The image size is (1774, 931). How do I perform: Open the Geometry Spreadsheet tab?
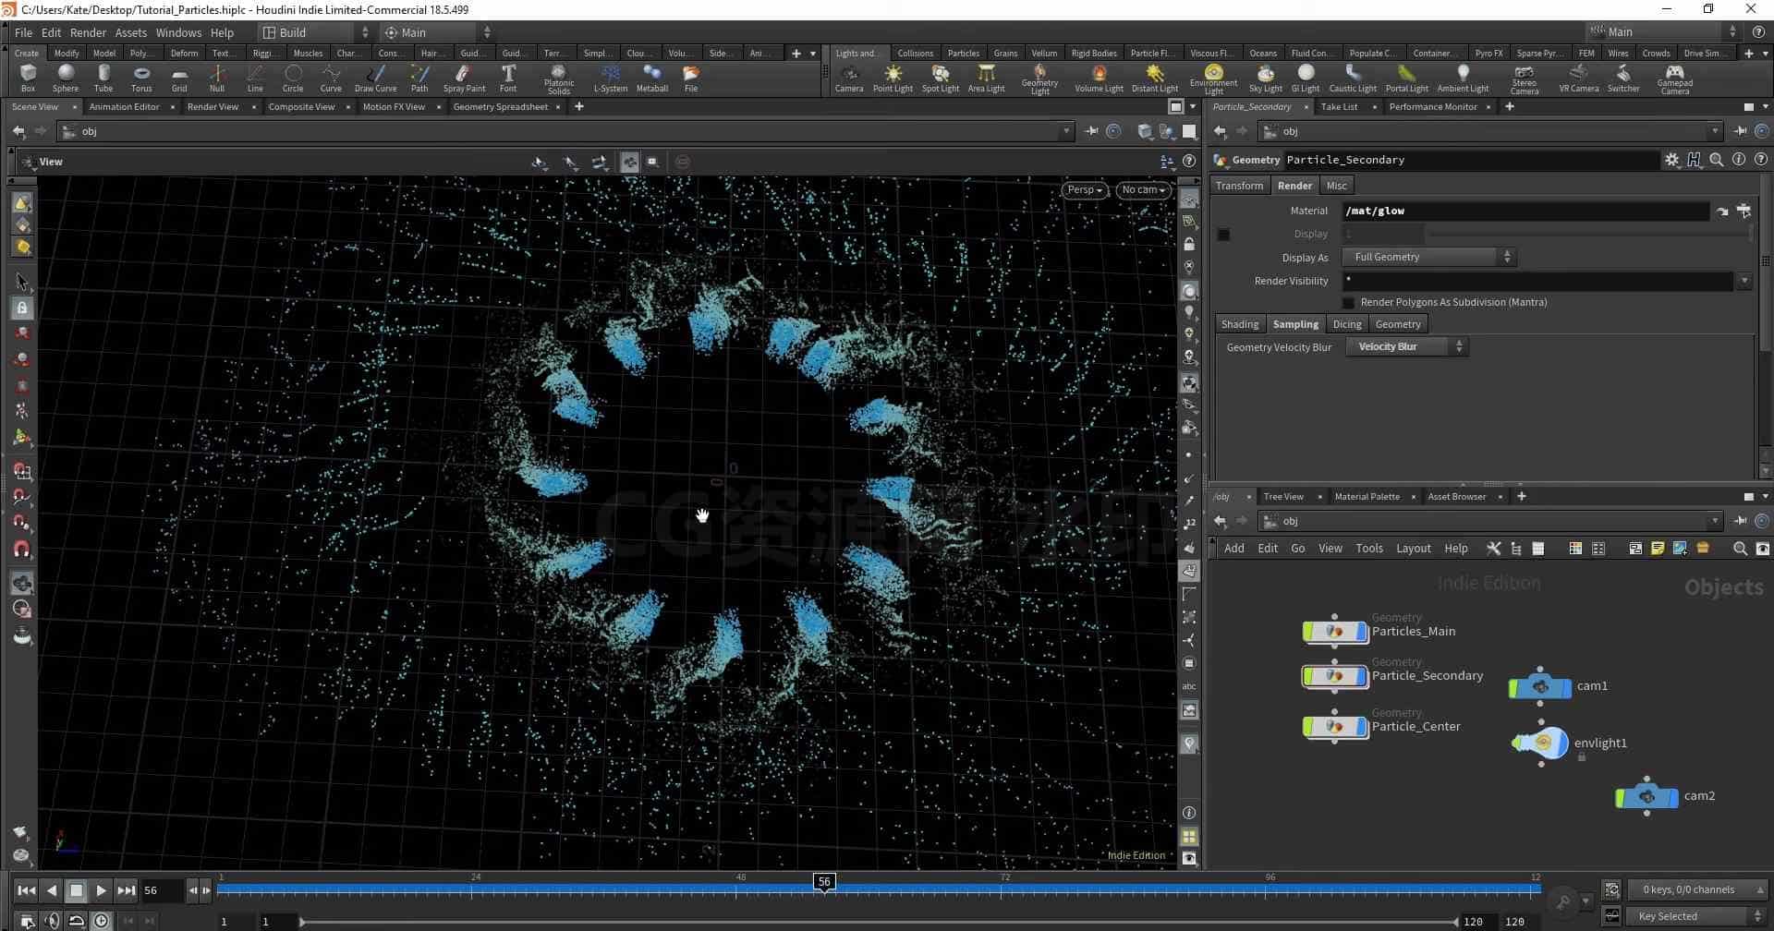[500, 107]
